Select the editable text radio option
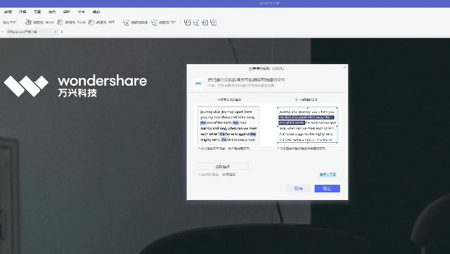This screenshot has height=254, width=450. (x=296, y=100)
